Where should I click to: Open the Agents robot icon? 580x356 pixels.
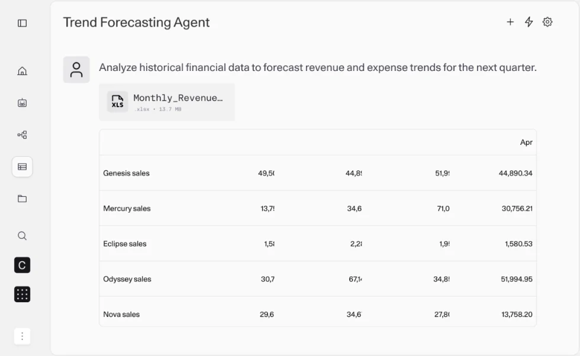(22, 103)
